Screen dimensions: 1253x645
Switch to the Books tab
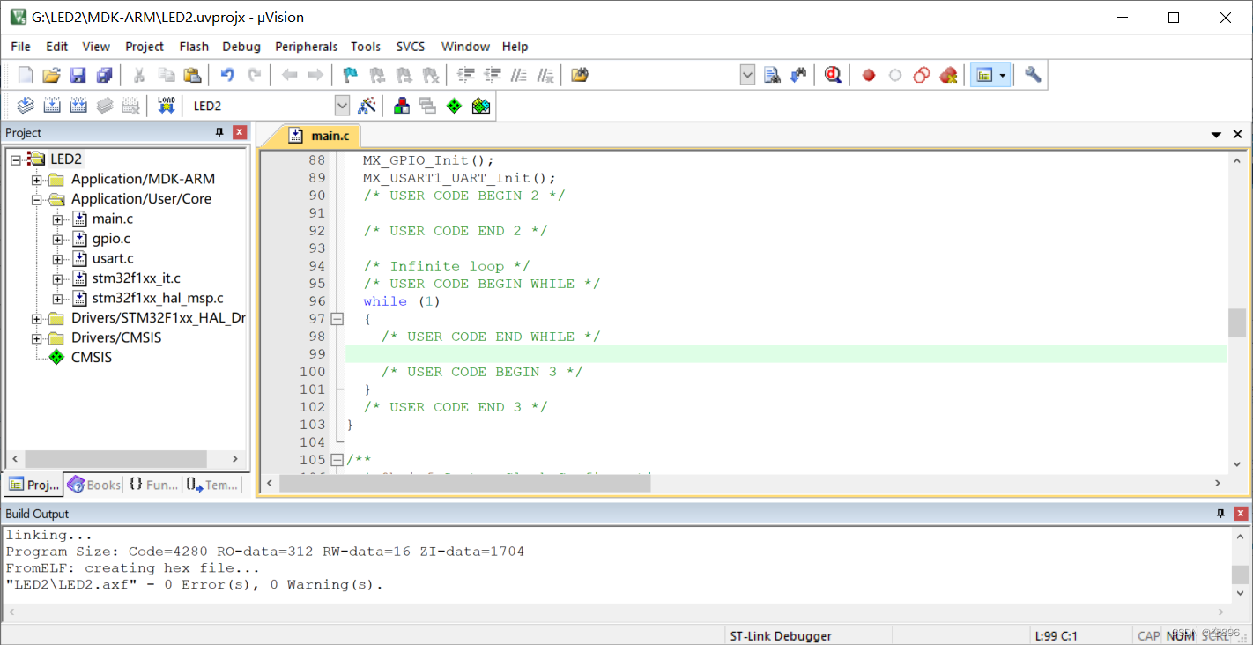click(93, 485)
